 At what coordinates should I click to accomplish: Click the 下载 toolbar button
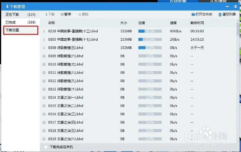pyautogui.click(x=50, y=14)
